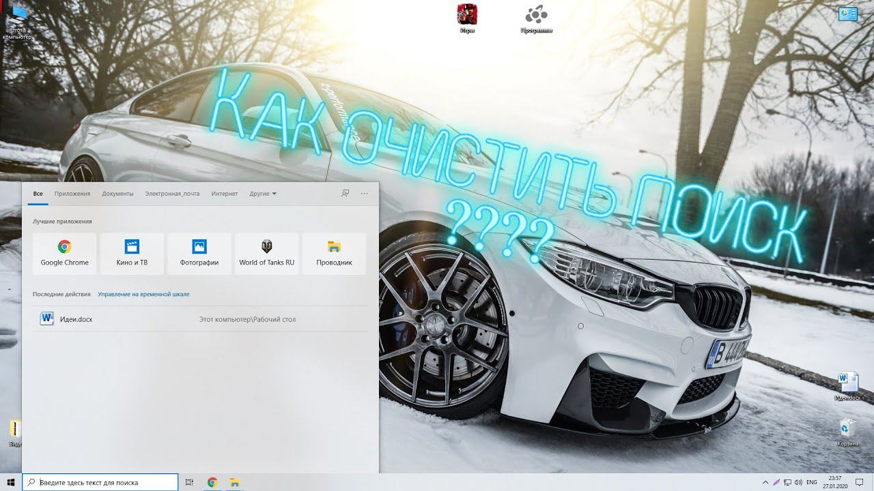The height and width of the screenshot is (491, 874).
Task: Open Проводник tile in search panel
Action: (334, 254)
